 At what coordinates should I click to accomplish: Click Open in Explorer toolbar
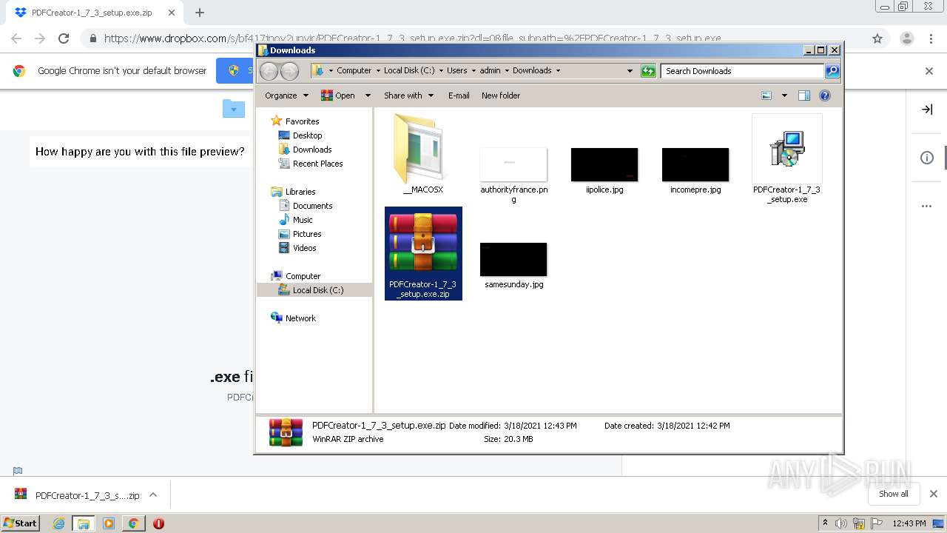click(338, 95)
